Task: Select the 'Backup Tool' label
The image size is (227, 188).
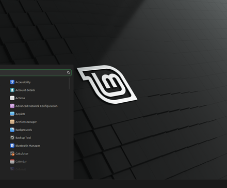Action: (x=23, y=137)
